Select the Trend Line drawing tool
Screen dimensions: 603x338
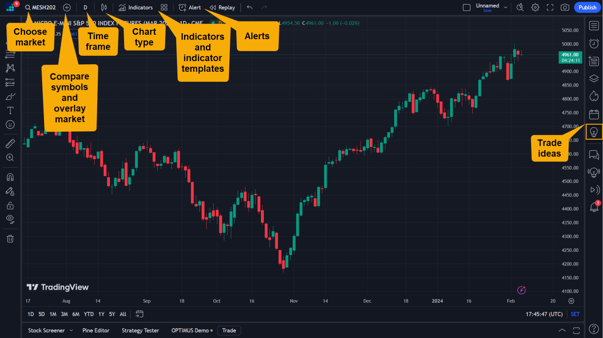(x=10, y=54)
